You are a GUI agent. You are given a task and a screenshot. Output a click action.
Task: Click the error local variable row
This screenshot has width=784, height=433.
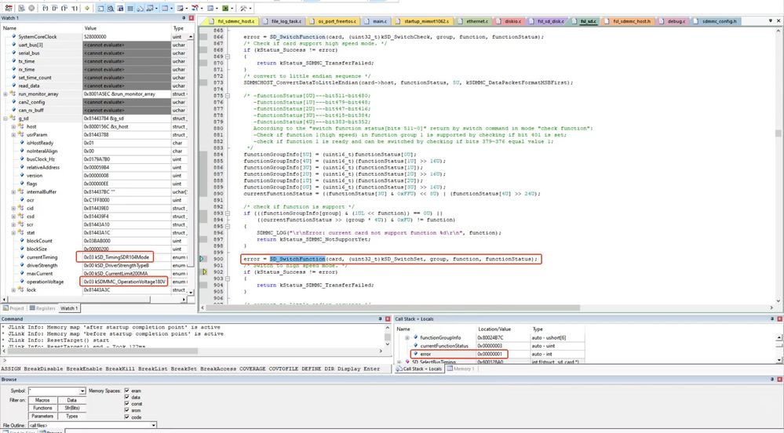[x=490, y=354]
